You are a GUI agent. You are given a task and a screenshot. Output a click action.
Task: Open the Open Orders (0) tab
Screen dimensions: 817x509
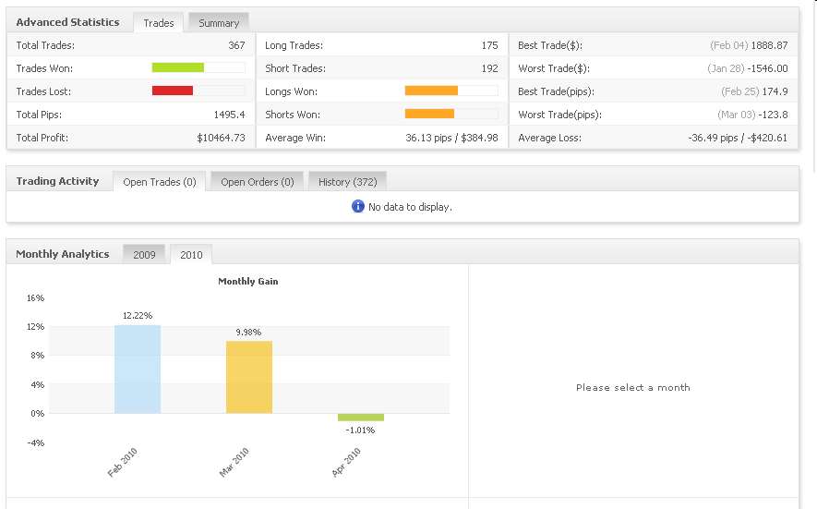[257, 182]
